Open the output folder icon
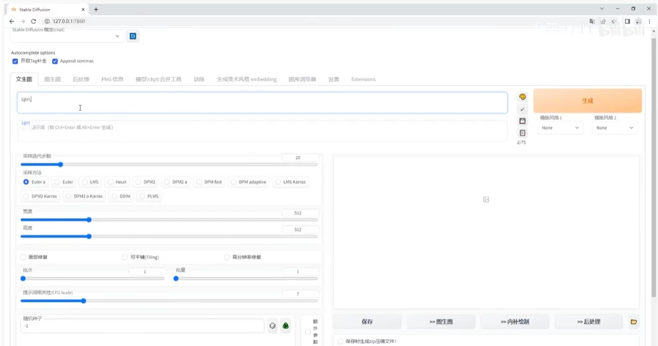This screenshot has height=346, width=658. click(x=633, y=322)
